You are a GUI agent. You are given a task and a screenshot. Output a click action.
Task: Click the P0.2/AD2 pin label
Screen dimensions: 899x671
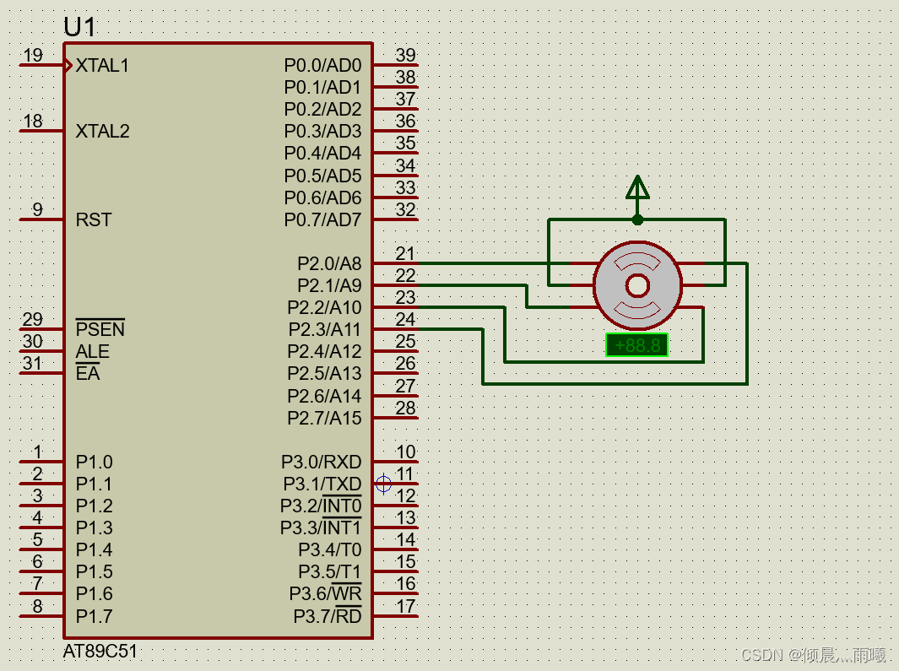(x=322, y=109)
